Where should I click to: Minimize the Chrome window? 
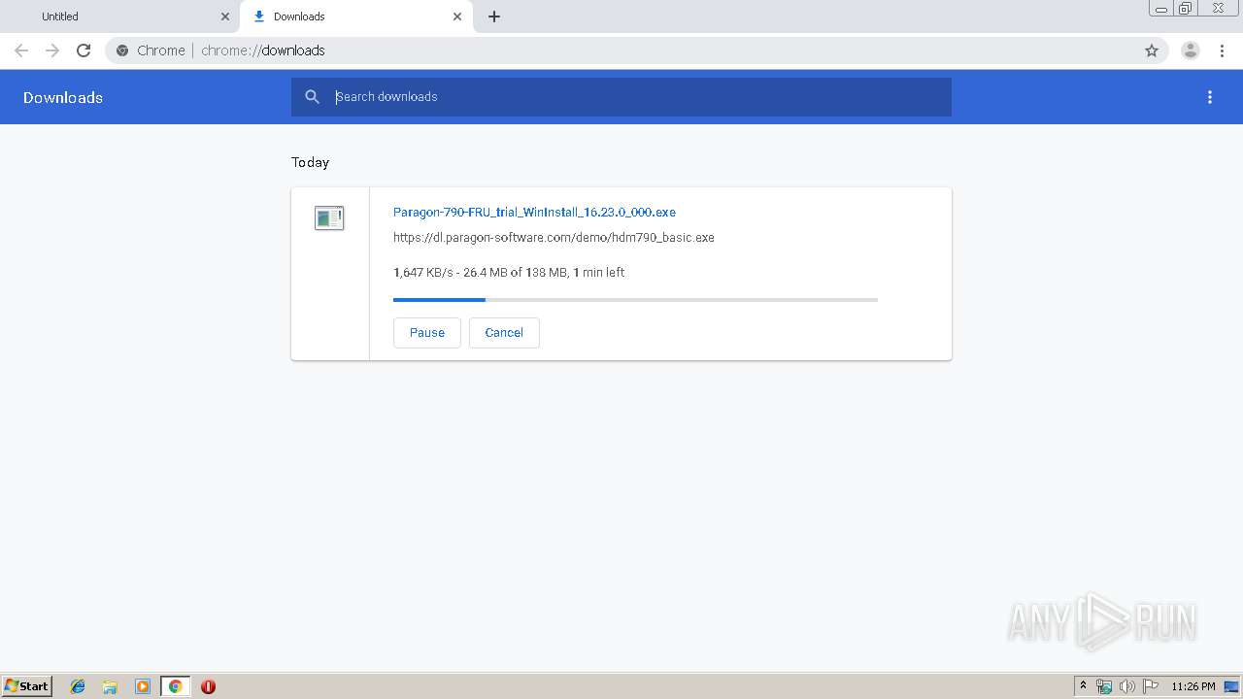click(1161, 9)
